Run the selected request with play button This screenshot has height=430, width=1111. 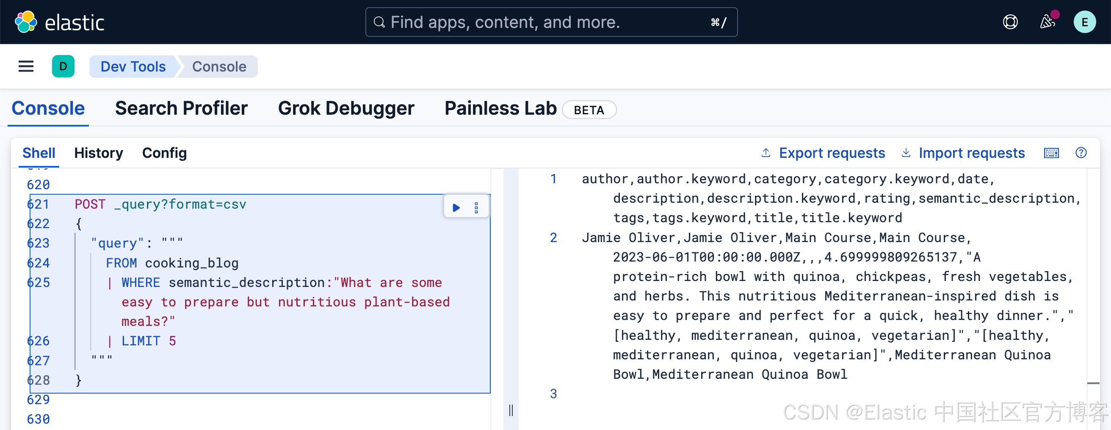point(456,208)
